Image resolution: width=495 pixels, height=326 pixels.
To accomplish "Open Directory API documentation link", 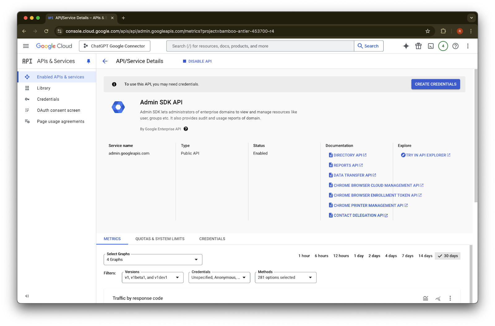I will [348, 155].
